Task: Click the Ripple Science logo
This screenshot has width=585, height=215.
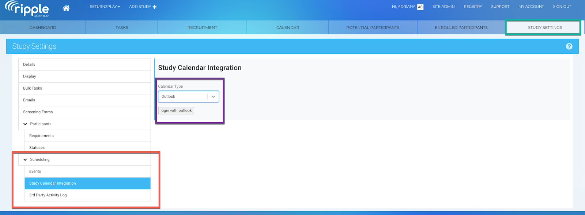Action: click(27, 9)
